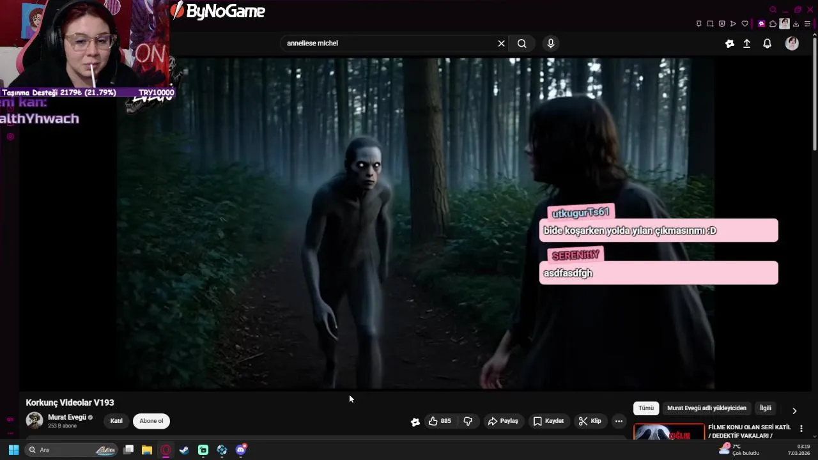This screenshot has height=460, width=818.
Task: Open the browser easy setup menu icon
Action: click(x=808, y=24)
